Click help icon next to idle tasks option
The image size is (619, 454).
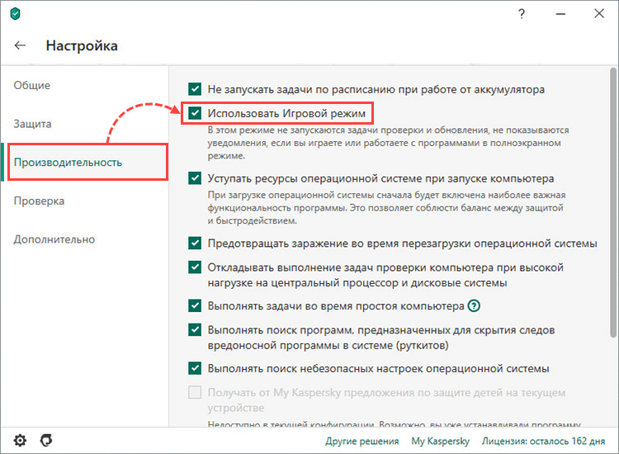474,305
